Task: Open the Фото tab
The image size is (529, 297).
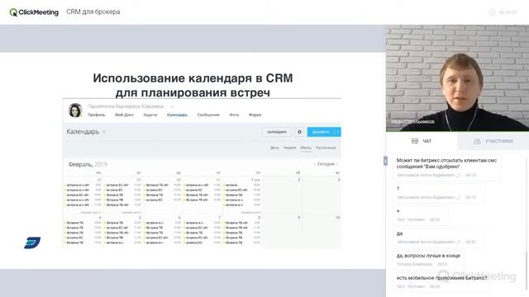Action: coord(234,115)
